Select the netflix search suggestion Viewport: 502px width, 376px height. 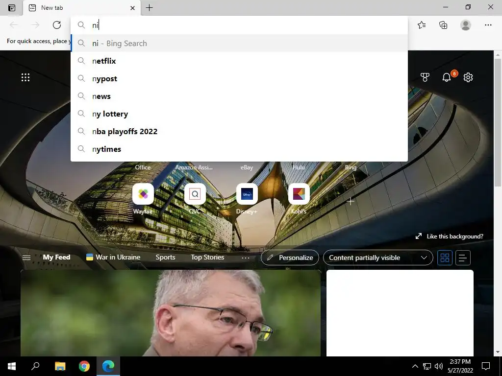tap(239, 61)
